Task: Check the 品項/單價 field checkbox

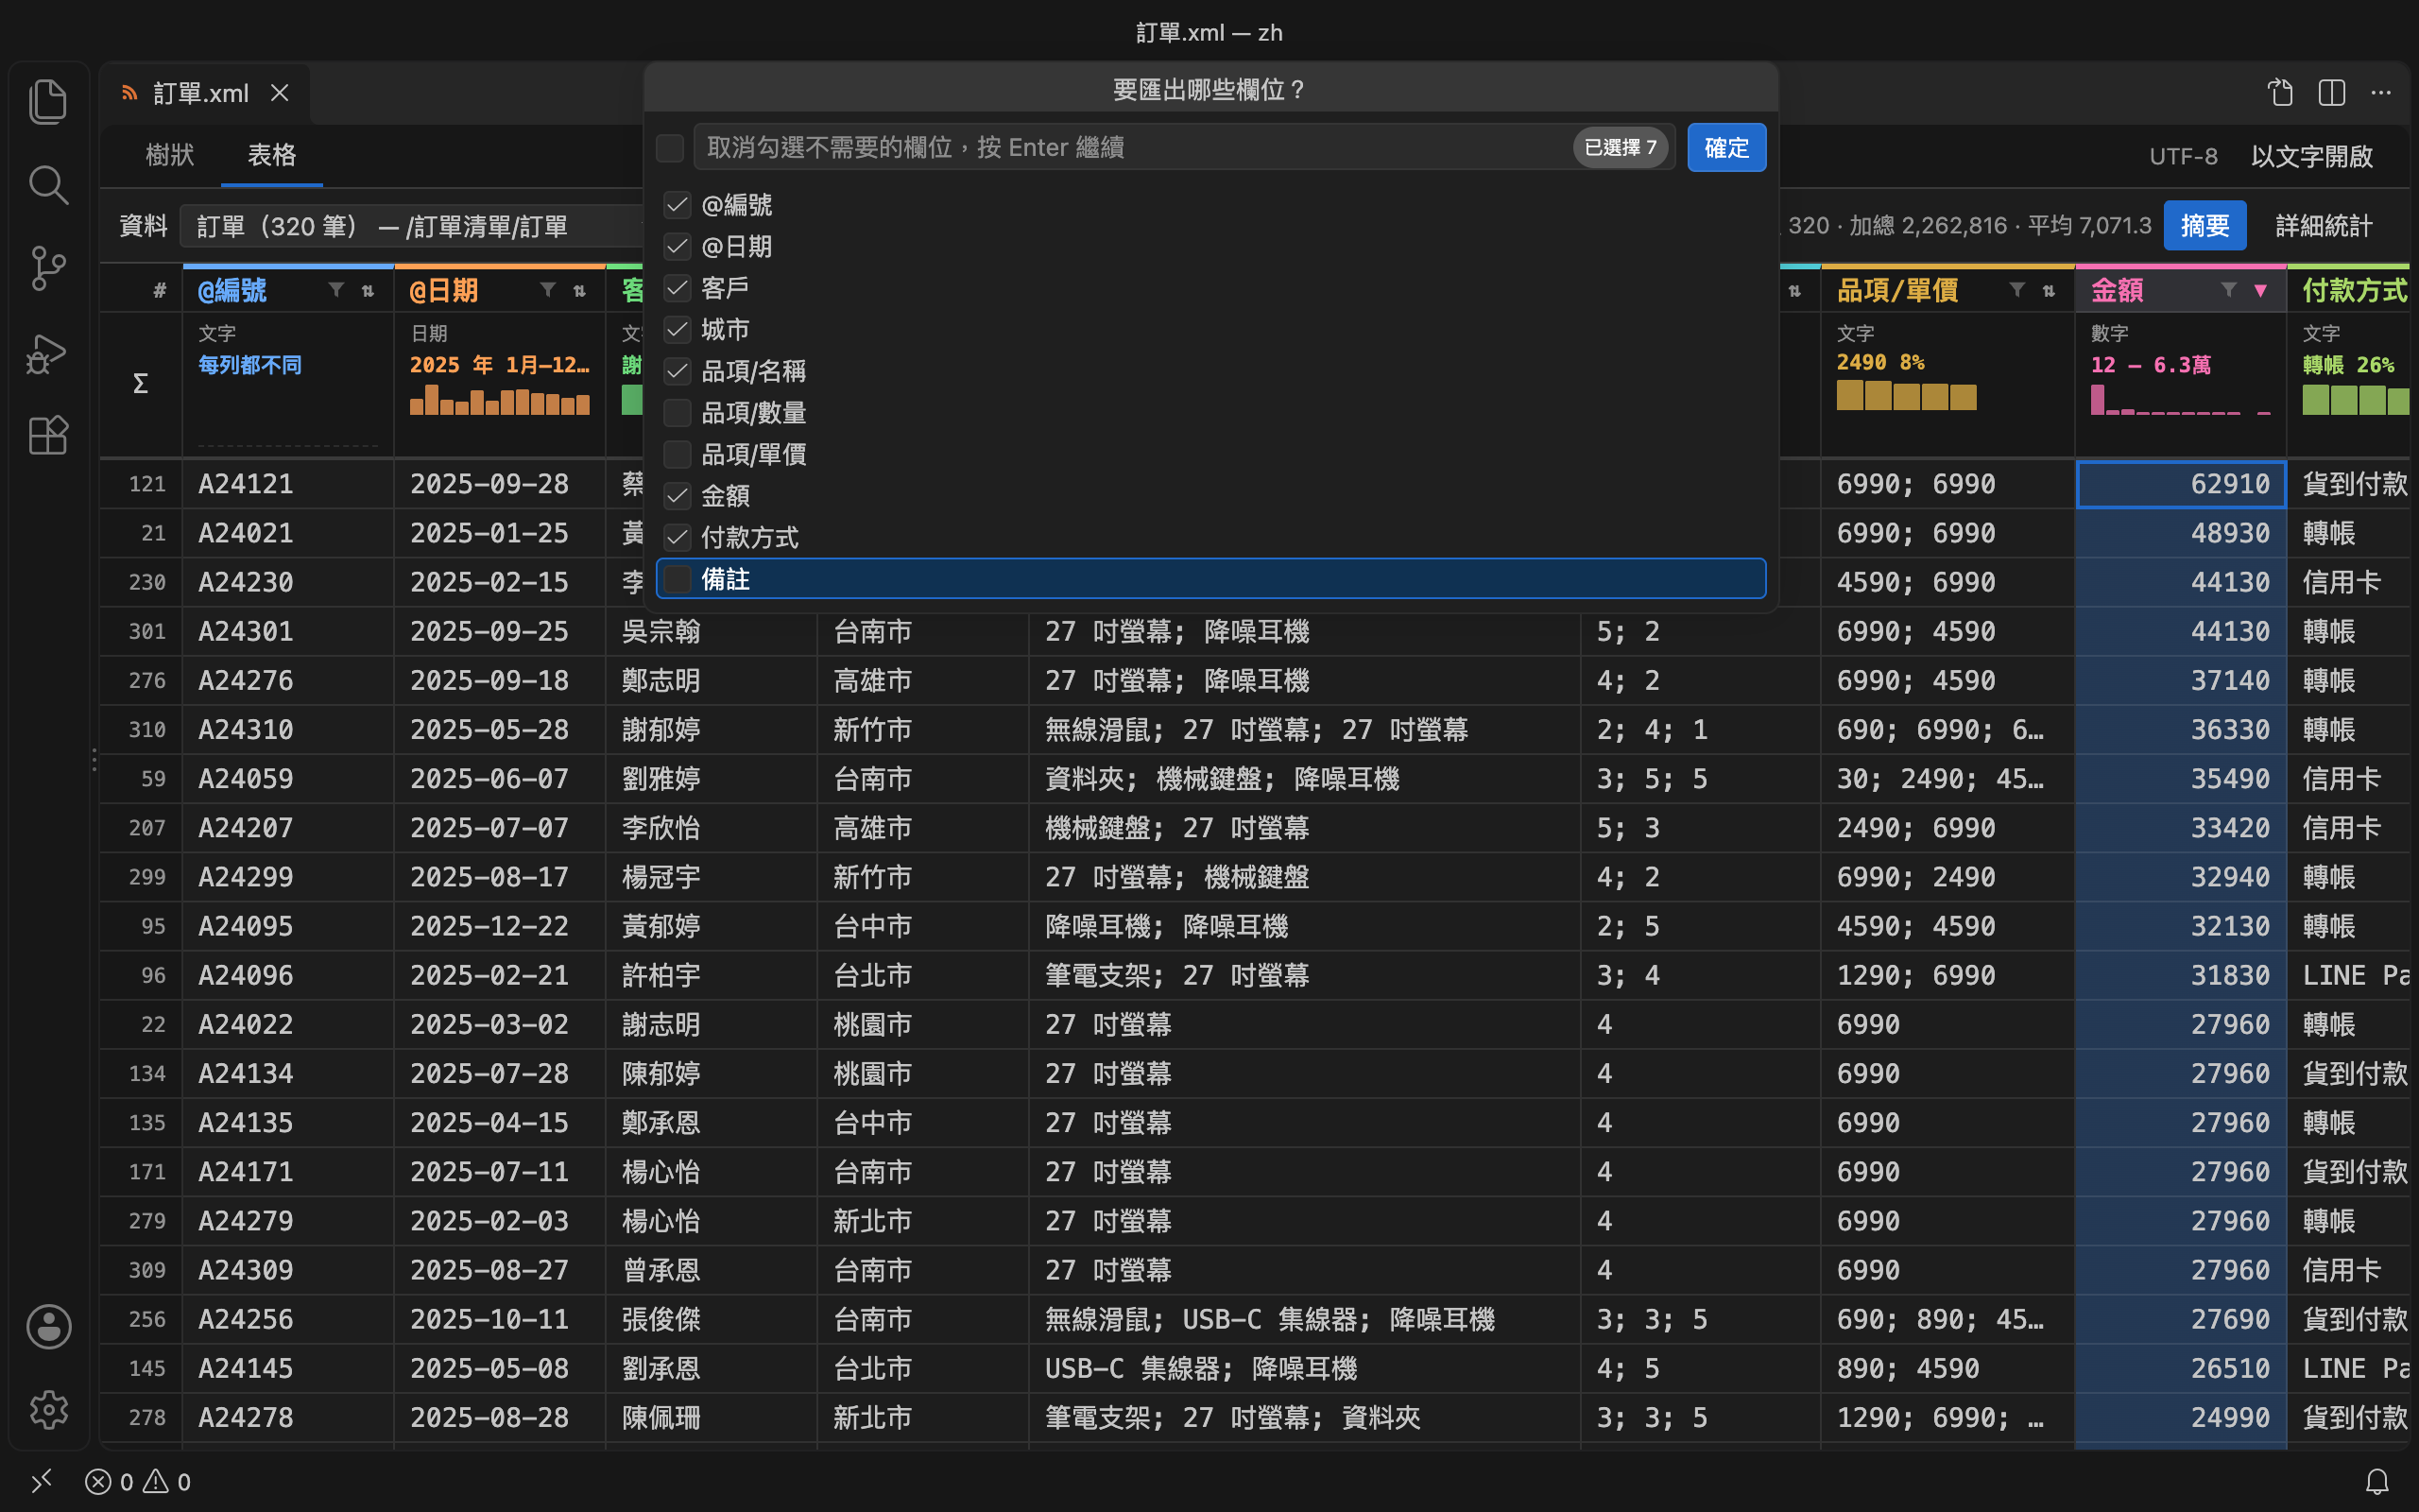Action: point(678,454)
